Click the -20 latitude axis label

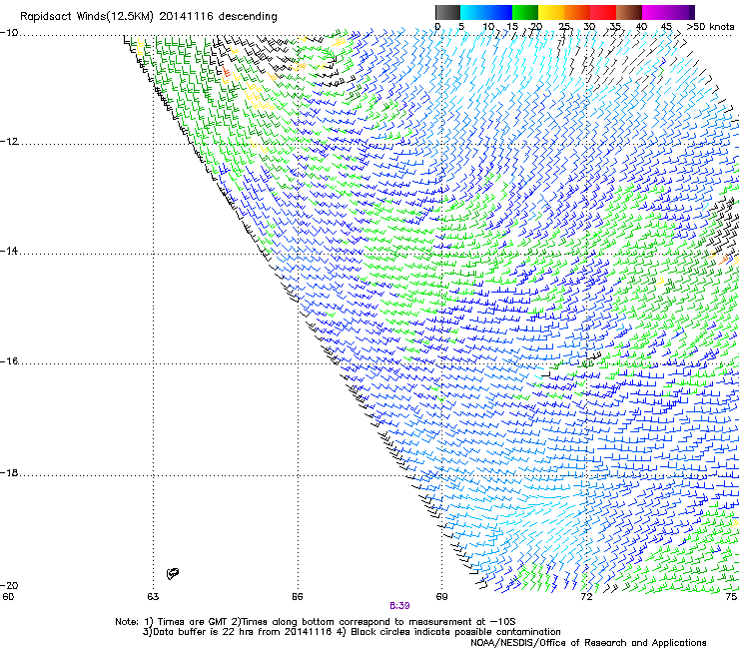pyautogui.click(x=9, y=585)
